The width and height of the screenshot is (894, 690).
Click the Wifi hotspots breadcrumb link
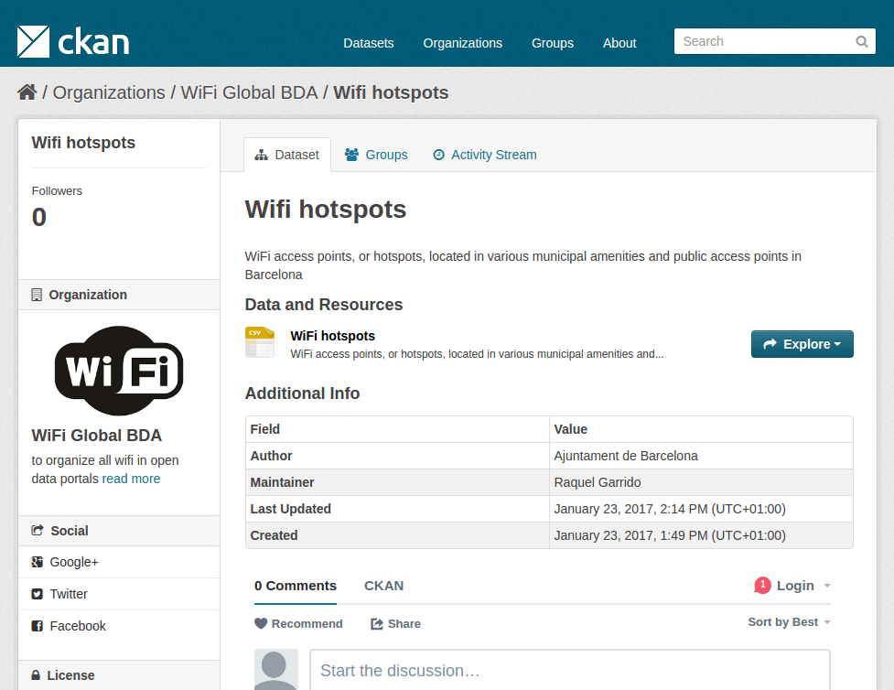(x=391, y=92)
